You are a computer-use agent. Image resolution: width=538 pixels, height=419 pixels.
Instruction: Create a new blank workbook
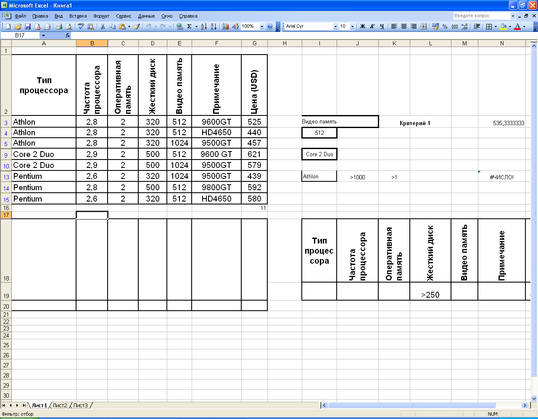pos(8,26)
